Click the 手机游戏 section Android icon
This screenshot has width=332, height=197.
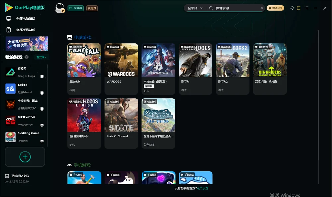tap(69, 165)
